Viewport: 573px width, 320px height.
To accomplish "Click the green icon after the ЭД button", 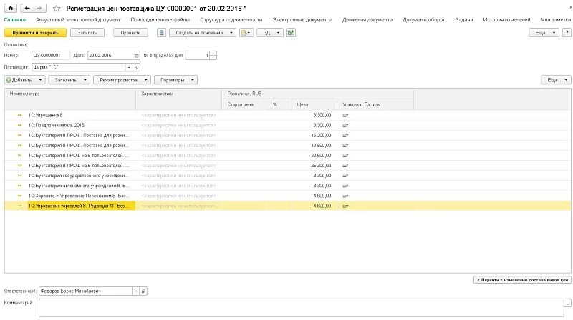I will 291,33.
